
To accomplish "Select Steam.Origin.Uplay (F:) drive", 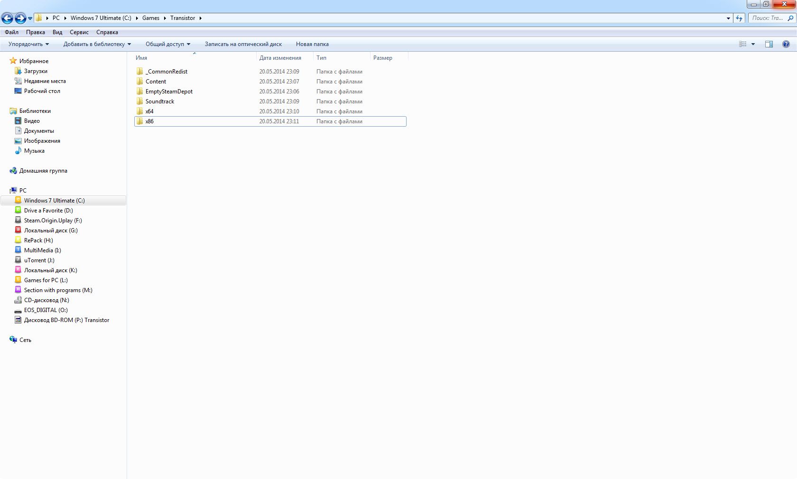I will pos(53,221).
